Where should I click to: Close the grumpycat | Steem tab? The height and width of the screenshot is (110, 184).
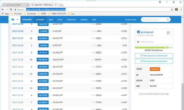[x=28, y=5]
